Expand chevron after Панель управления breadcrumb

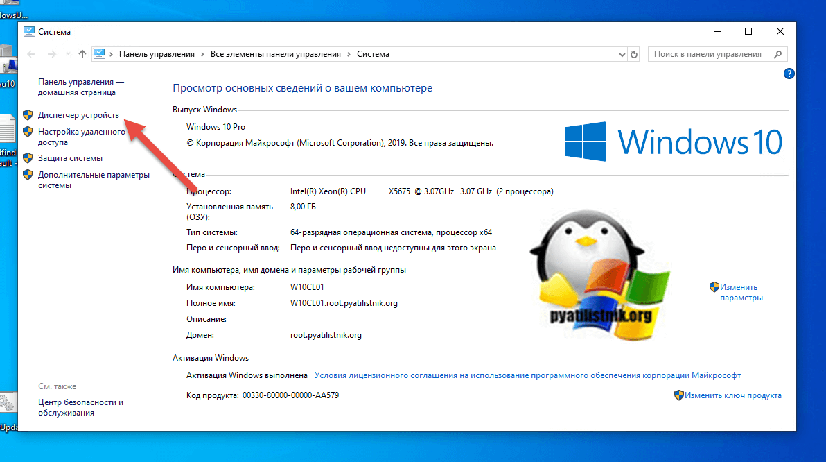pos(202,54)
